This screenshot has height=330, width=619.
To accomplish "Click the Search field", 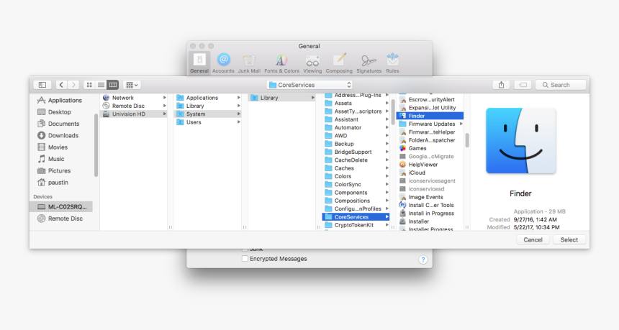I will click(560, 85).
